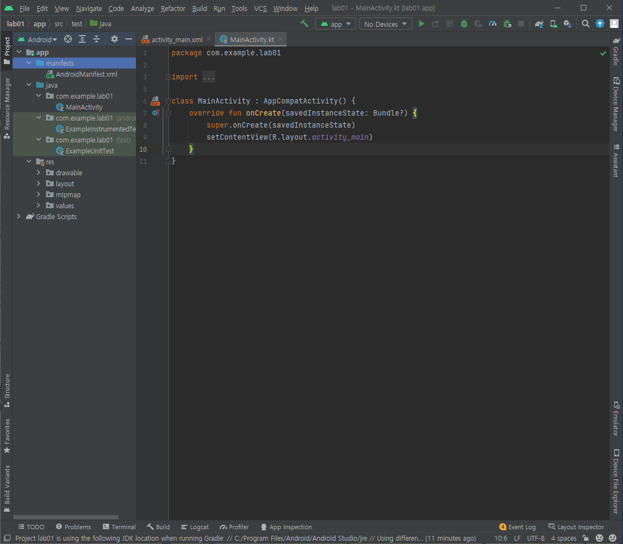Click Collapse All icon in Project panel
Viewport: 623px width, 544px height.
(x=96, y=39)
